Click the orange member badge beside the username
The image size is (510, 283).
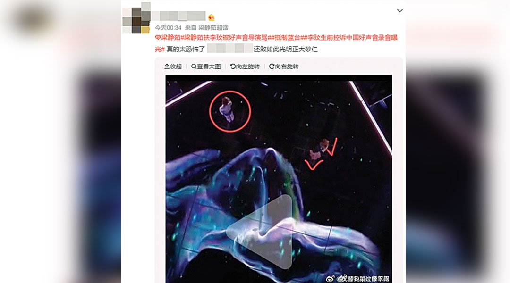pos(212,17)
